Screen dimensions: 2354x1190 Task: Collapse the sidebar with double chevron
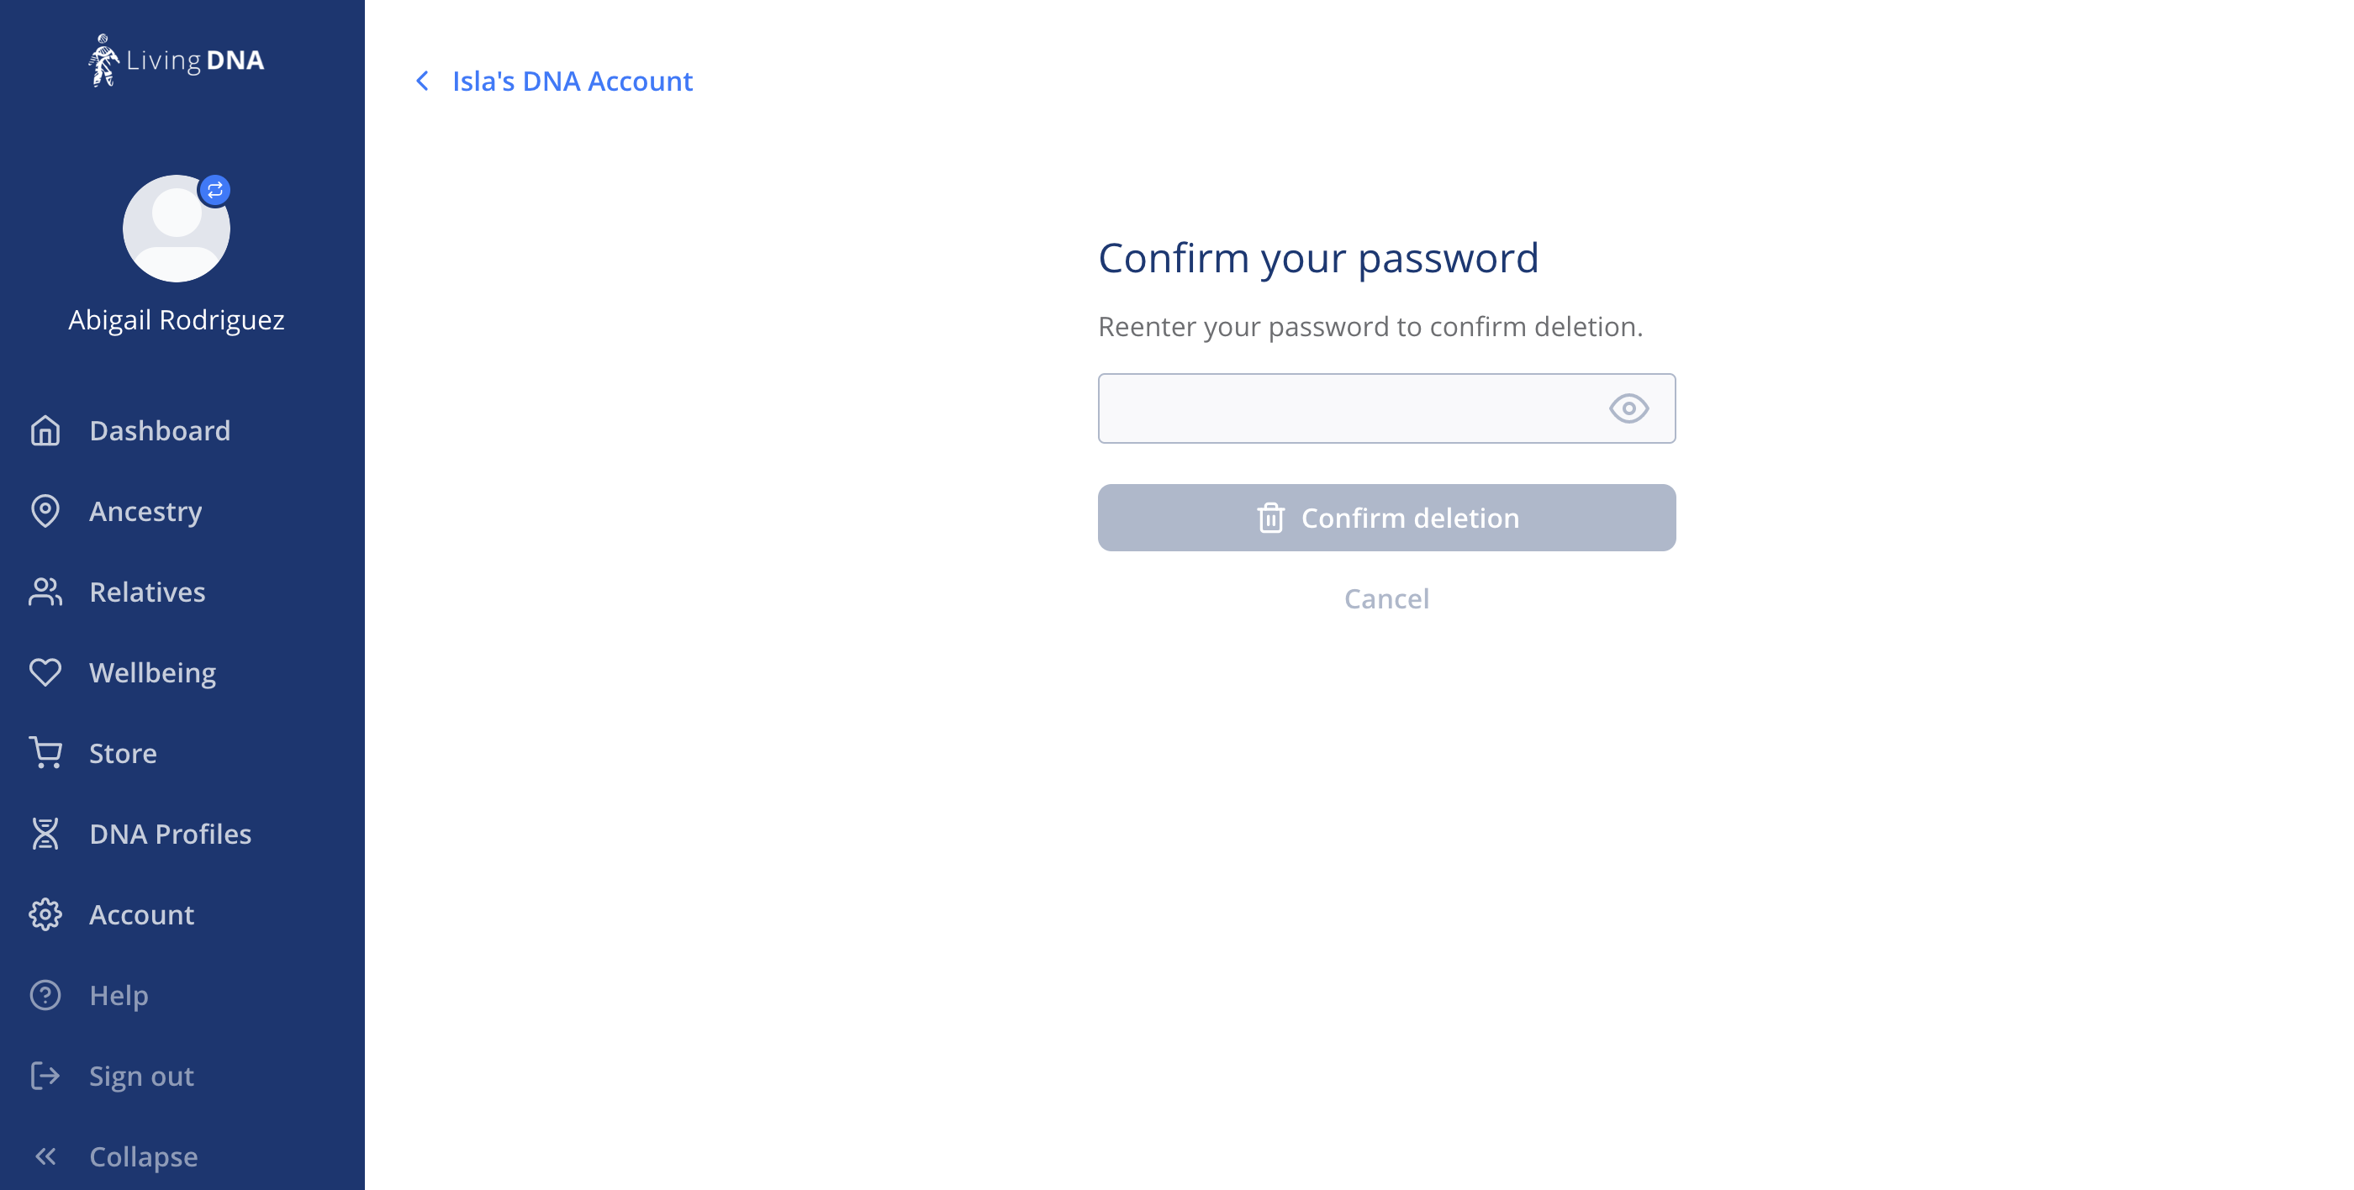click(x=45, y=1156)
